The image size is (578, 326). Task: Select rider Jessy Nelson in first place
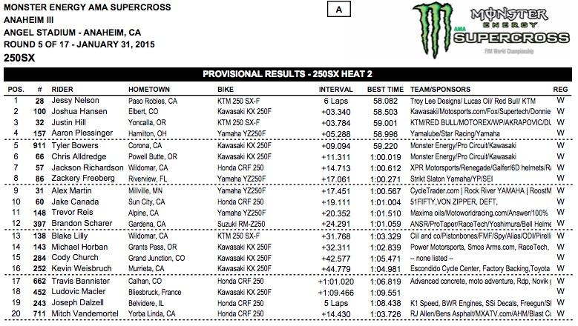(x=73, y=100)
